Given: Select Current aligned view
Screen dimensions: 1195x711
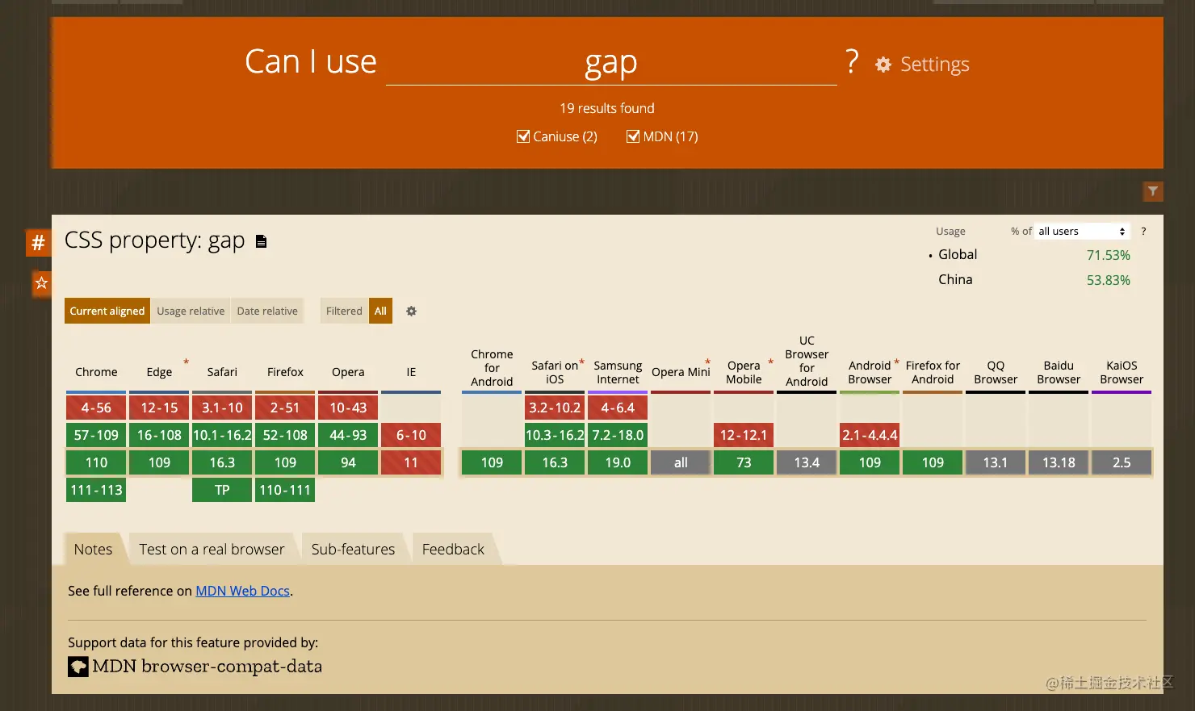Looking at the screenshot, I should [107, 311].
